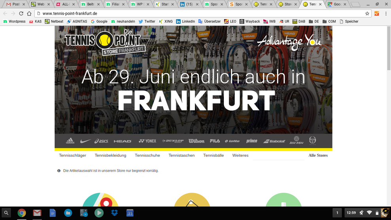Viewport: 391px width, 220px height.
Task: Click the Tennis Point Store Frankfurt logo
Action: tap(105, 42)
